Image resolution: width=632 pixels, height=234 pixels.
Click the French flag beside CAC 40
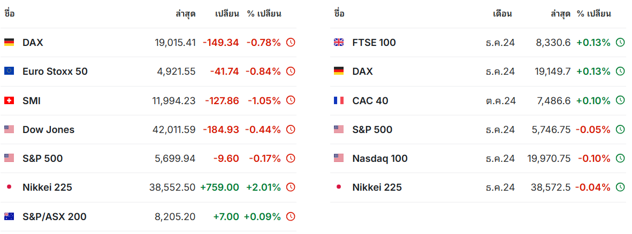[x=339, y=100]
